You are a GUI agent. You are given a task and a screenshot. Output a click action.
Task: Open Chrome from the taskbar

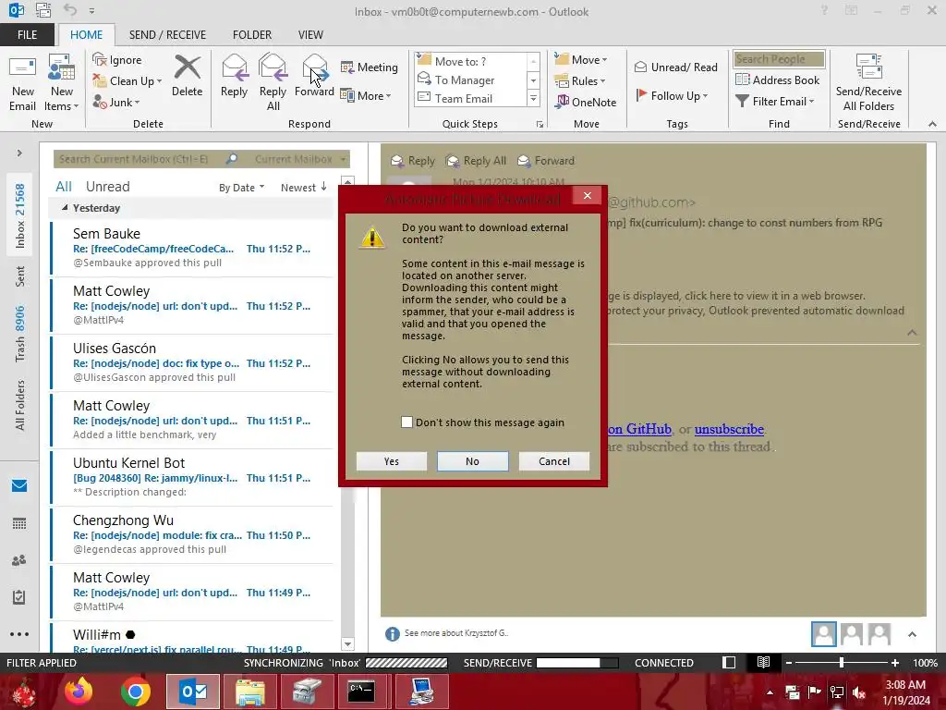click(x=136, y=692)
